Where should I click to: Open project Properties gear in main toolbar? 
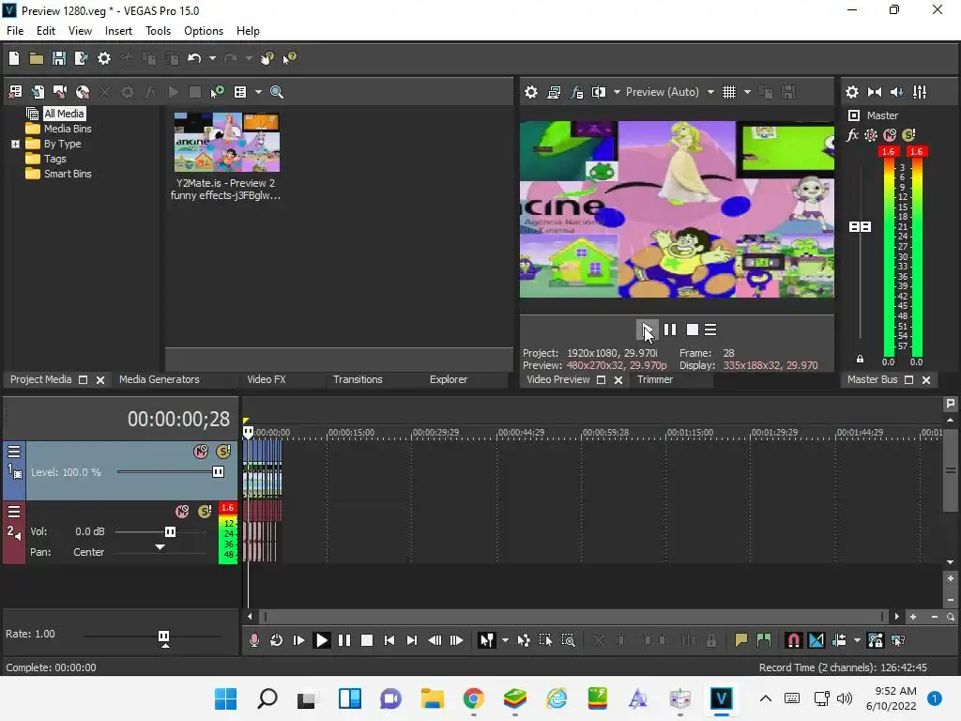[104, 58]
